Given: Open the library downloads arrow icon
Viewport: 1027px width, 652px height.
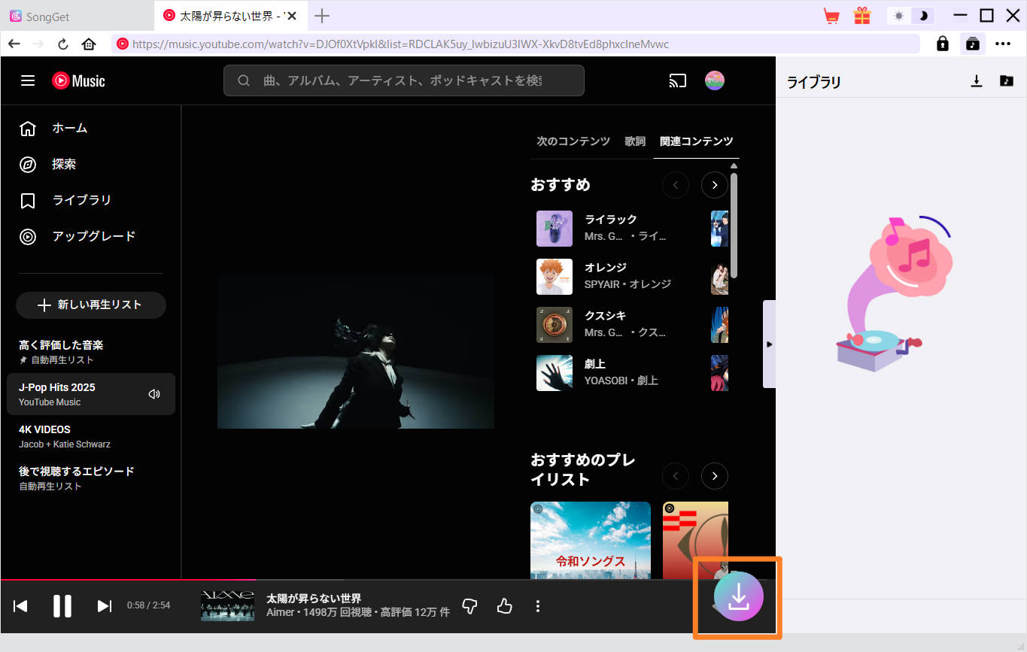Looking at the screenshot, I should (976, 81).
